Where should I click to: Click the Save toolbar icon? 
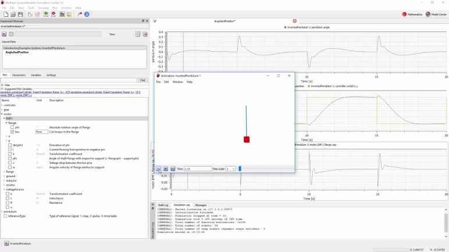coord(19,13)
